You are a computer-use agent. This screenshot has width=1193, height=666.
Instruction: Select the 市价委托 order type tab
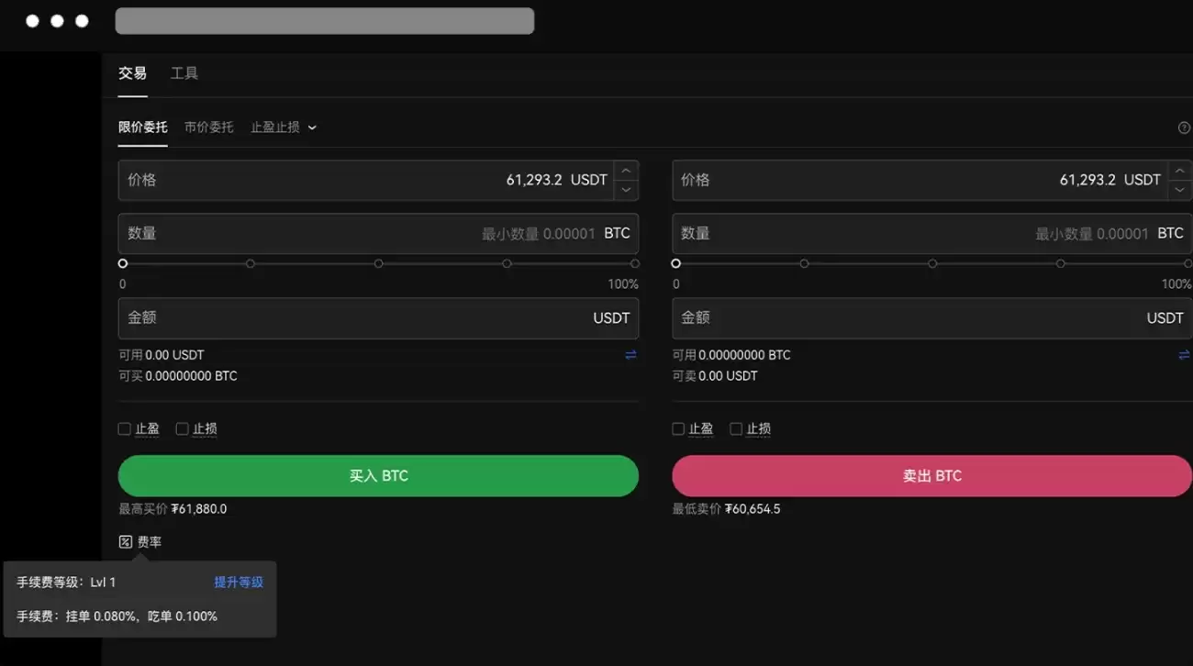208,127
